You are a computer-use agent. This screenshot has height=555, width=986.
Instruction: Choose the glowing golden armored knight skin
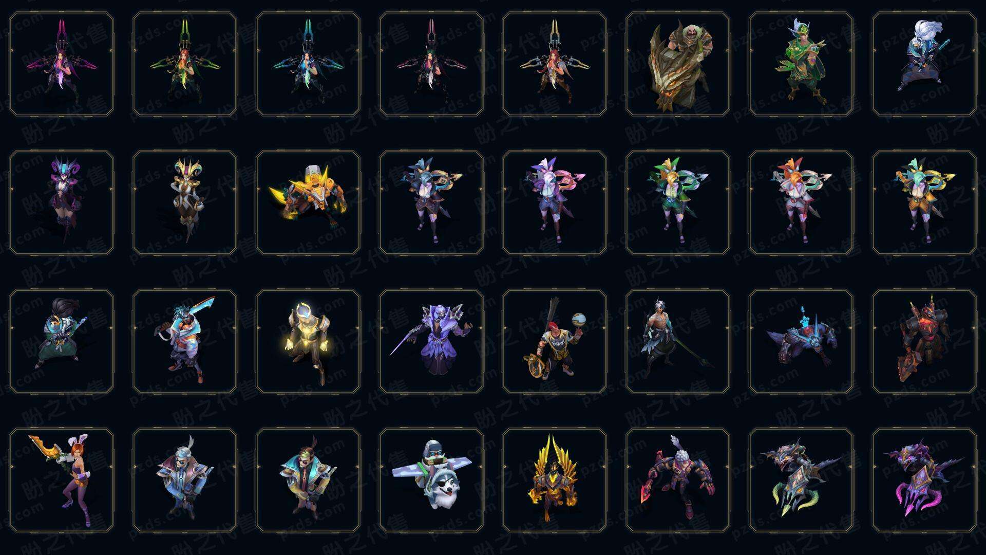click(308, 341)
